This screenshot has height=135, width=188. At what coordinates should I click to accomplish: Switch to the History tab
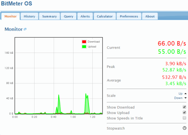coord(29,16)
